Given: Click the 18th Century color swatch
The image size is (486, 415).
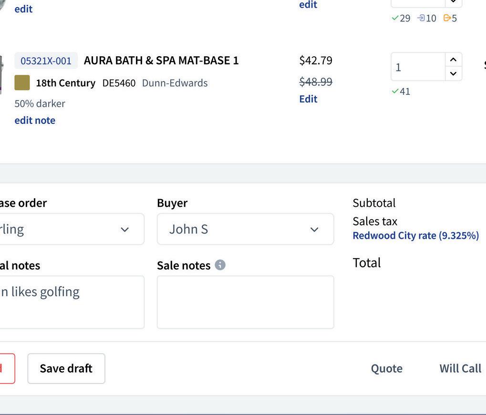Looking at the screenshot, I should [x=22, y=82].
